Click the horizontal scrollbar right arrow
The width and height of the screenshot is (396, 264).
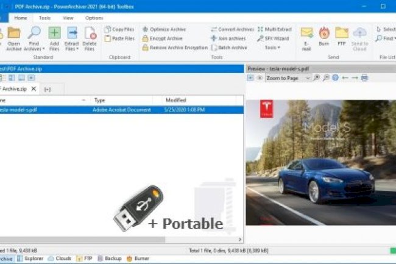coord(240,240)
